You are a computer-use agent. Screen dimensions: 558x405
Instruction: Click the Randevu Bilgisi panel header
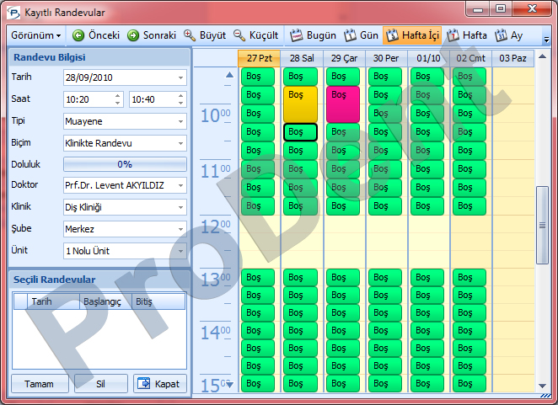pyautogui.click(x=99, y=57)
